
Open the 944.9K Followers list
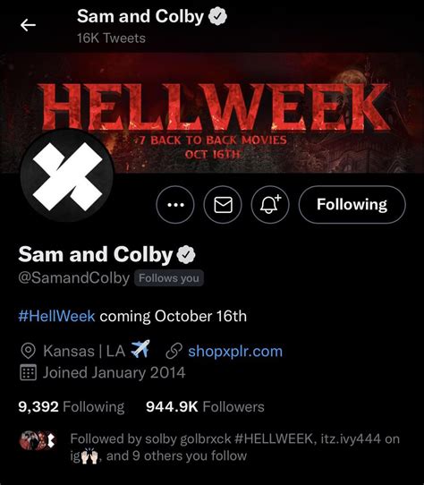205,407
